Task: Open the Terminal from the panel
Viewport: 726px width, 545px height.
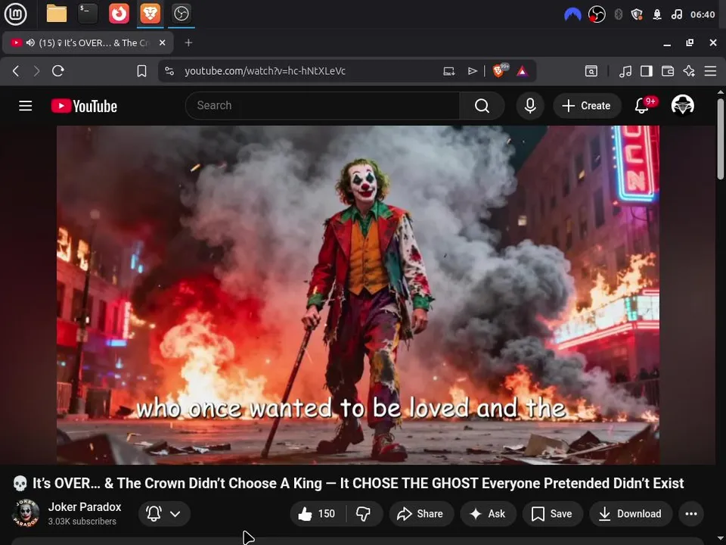Action: (88, 14)
